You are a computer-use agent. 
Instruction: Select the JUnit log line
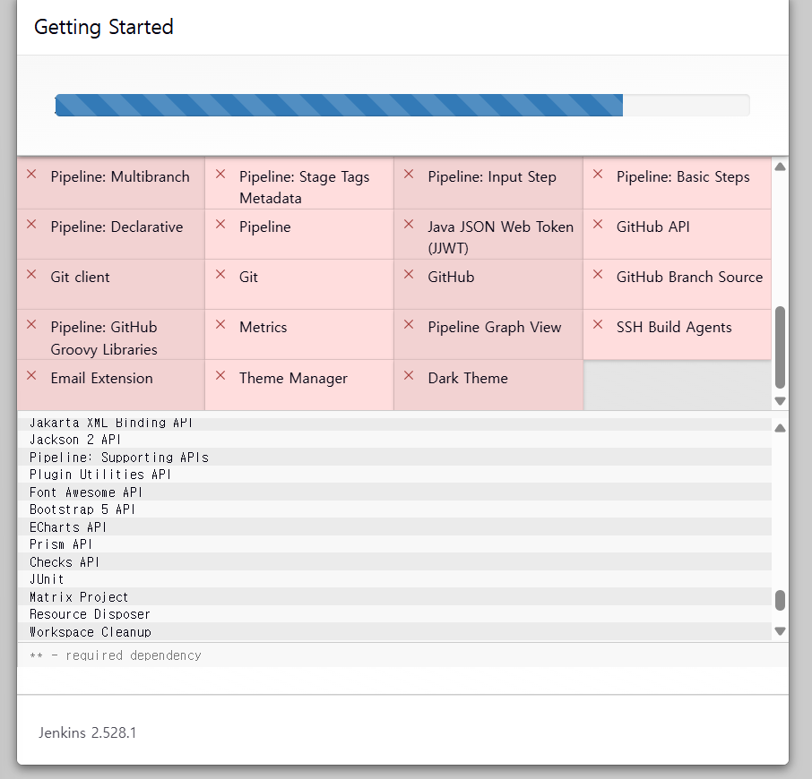(x=394, y=579)
